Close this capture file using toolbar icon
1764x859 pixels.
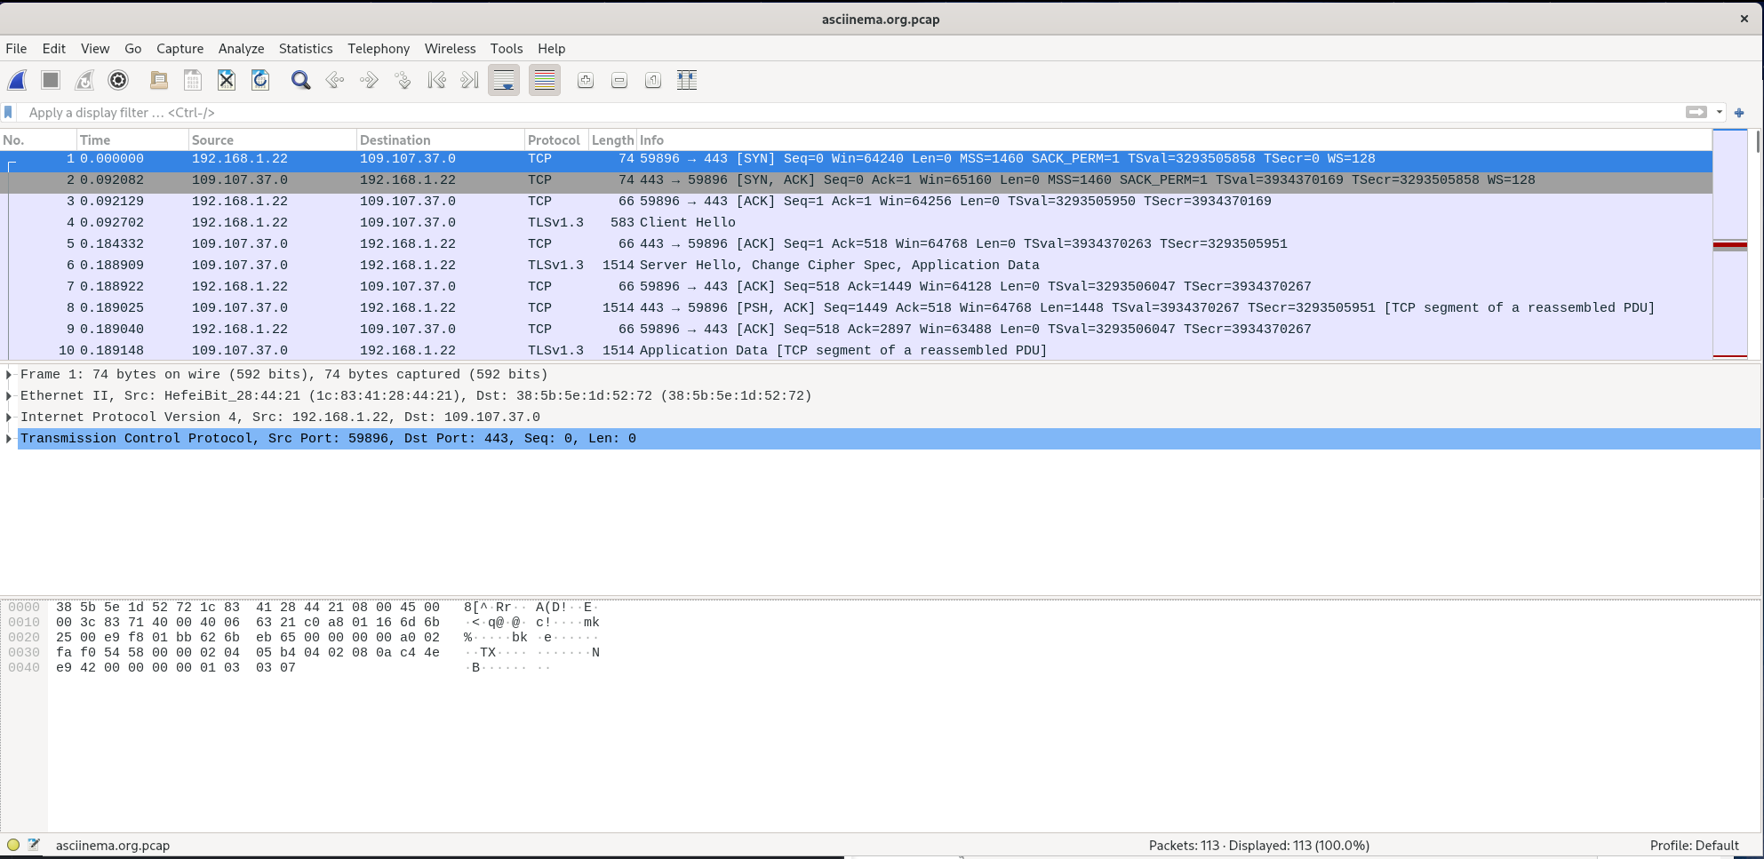click(227, 81)
